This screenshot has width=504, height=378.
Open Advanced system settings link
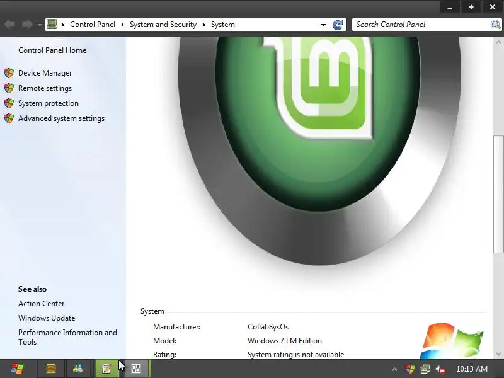(61, 118)
